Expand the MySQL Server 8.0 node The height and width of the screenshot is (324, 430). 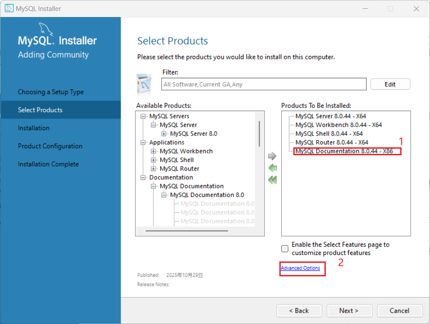click(x=164, y=134)
